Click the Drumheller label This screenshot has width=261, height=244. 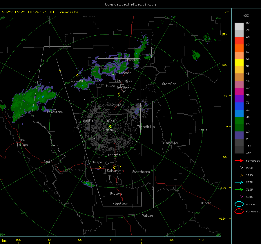170,143
